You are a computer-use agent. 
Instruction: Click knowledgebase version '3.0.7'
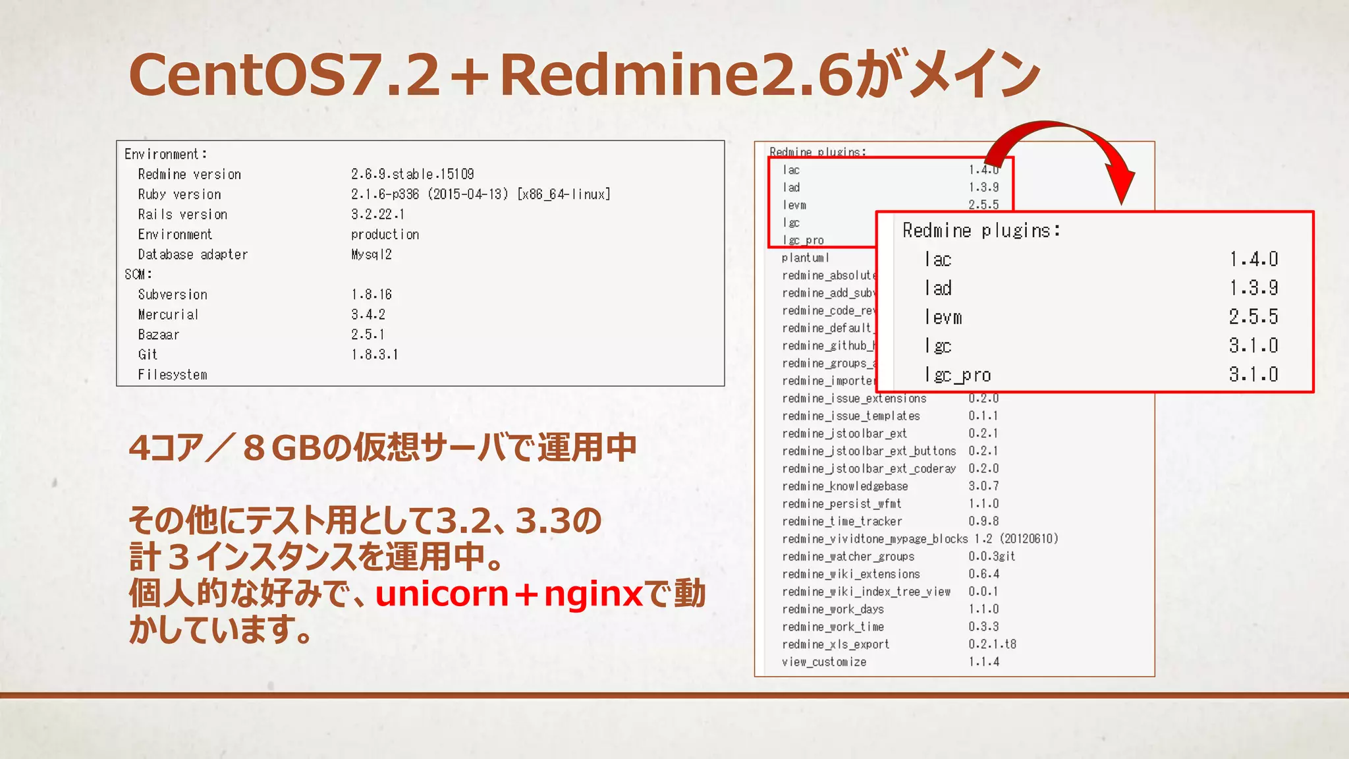click(x=983, y=486)
